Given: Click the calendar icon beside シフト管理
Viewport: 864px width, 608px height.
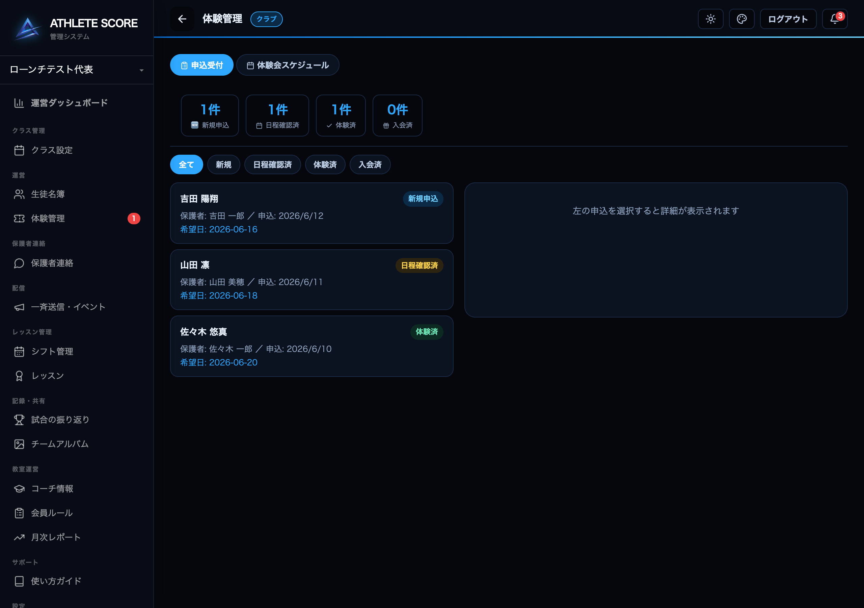Looking at the screenshot, I should (x=19, y=352).
